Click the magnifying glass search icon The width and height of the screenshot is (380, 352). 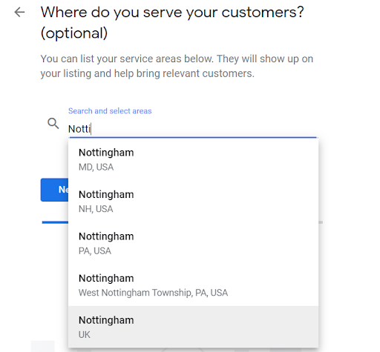point(53,123)
